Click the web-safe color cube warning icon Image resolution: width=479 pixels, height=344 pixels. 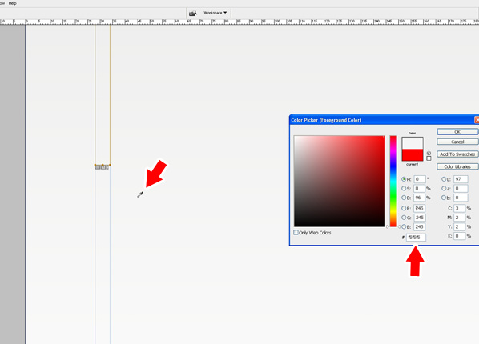[x=429, y=154]
